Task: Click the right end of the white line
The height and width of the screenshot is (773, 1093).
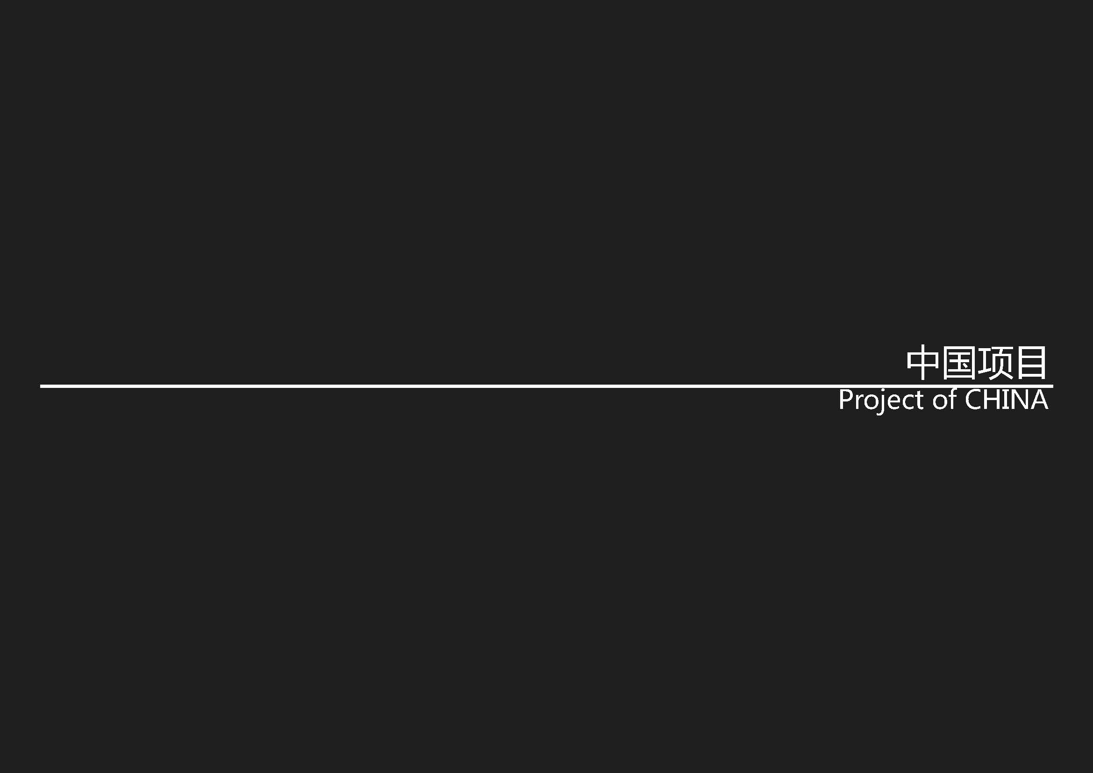Action: coord(1051,386)
